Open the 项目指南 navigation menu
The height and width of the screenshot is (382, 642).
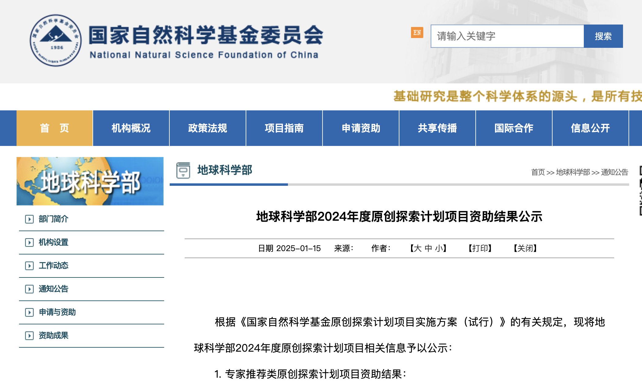point(284,128)
